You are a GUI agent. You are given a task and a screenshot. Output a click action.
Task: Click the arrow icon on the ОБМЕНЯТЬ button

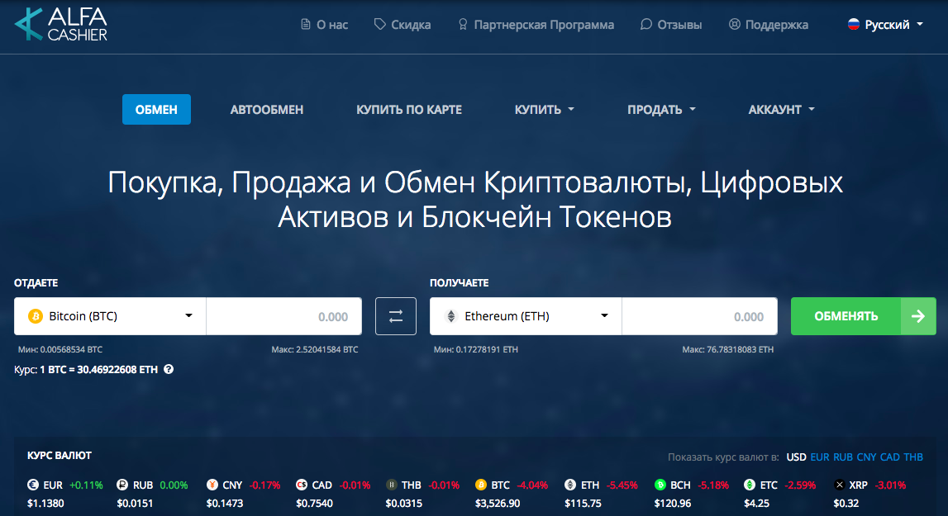[917, 316]
